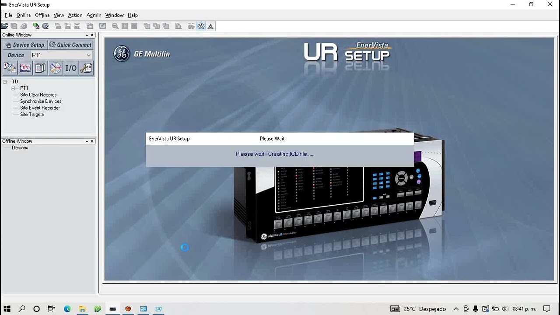Click the Device Setup button
The height and width of the screenshot is (315, 560).
coord(24,45)
